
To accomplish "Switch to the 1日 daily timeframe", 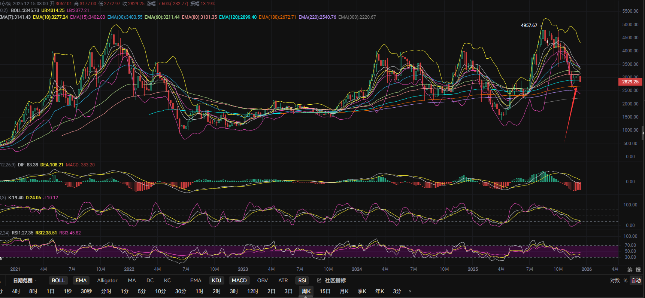I will (x=50, y=291).
